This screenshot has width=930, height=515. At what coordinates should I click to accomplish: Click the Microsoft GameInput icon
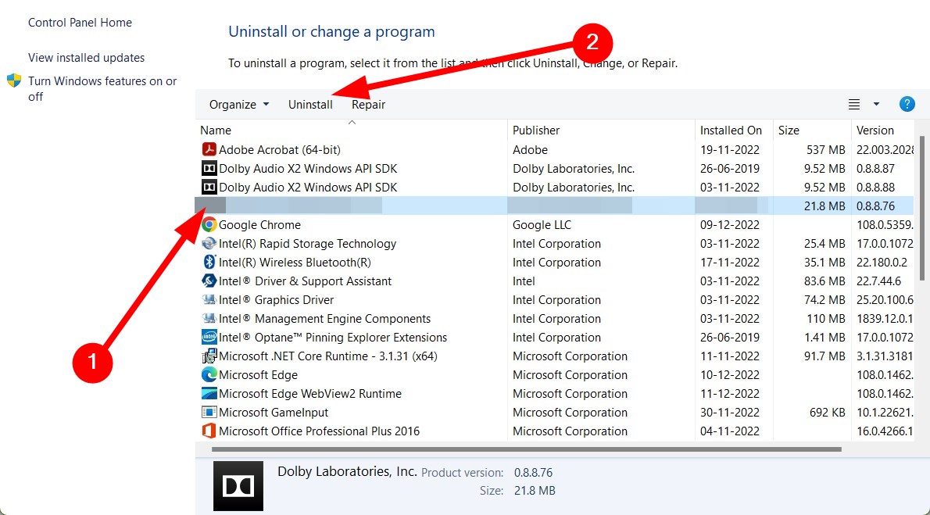209,412
